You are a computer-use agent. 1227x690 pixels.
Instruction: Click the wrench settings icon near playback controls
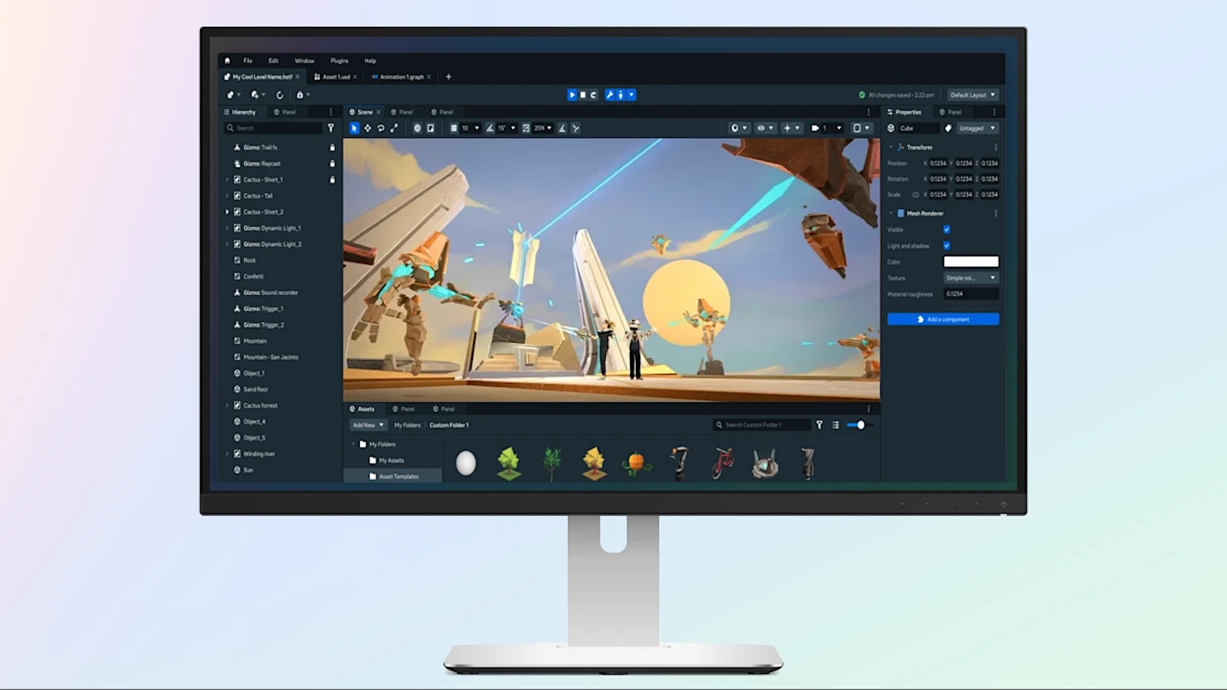[x=610, y=95]
